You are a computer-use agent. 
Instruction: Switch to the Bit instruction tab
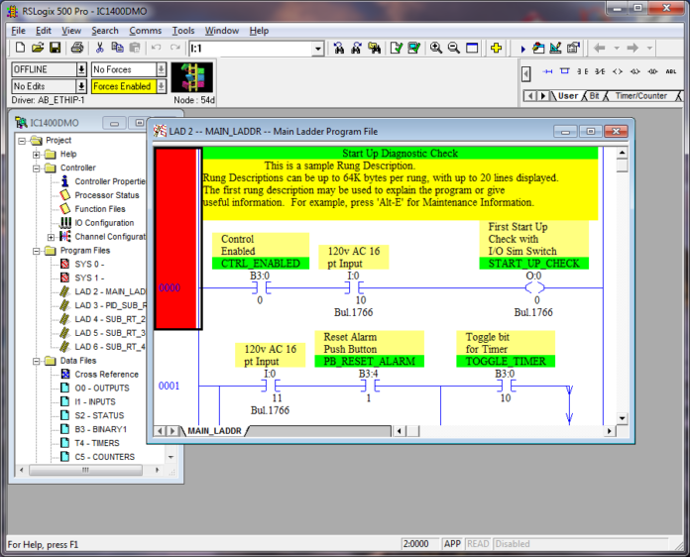pyautogui.click(x=595, y=96)
